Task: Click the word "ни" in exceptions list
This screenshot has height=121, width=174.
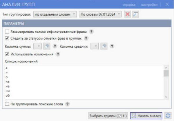Action: (8, 91)
